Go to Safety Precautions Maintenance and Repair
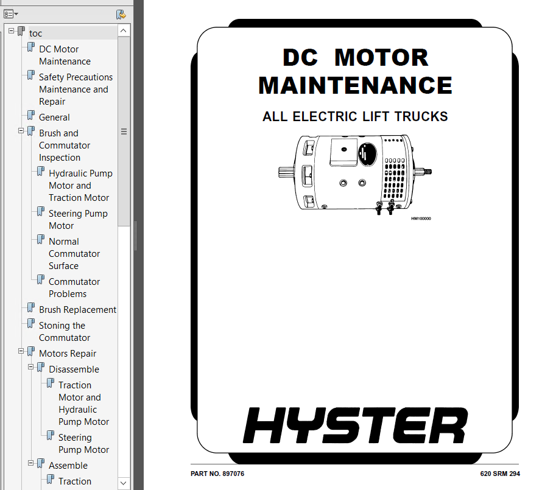Image resolution: width=542 pixels, height=490 pixels. (76, 89)
